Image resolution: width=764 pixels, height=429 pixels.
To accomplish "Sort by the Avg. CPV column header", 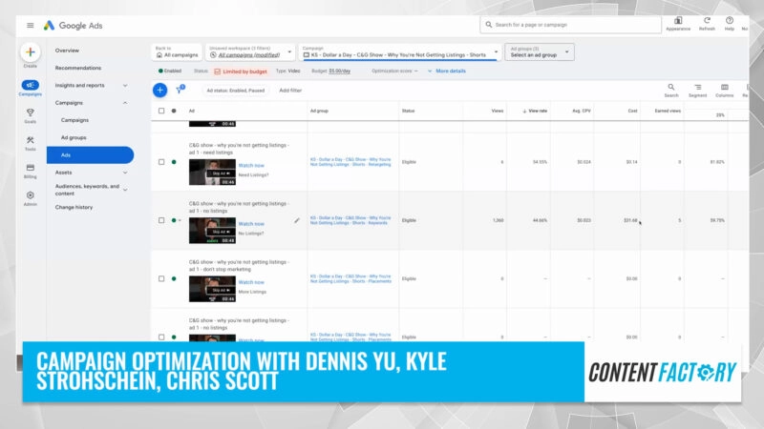I will (582, 111).
